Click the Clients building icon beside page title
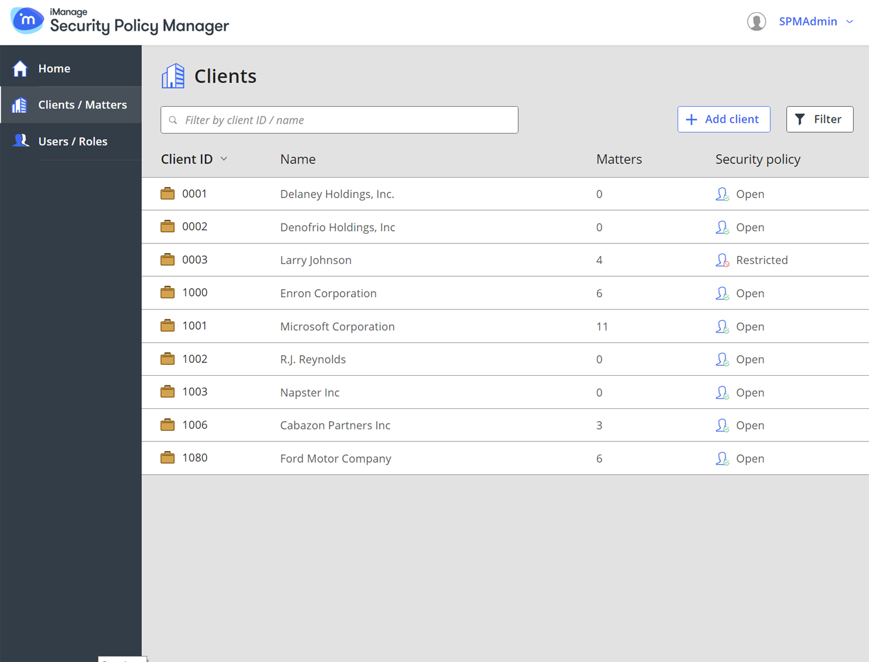This screenshot has height=662, width=869. click(x=173, y=76)
